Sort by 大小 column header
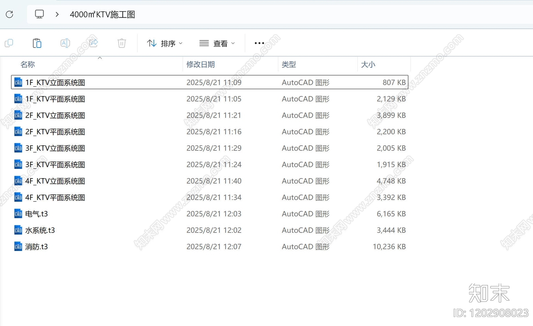The width and height of the screenshot is (533, 326). point(368,64)
